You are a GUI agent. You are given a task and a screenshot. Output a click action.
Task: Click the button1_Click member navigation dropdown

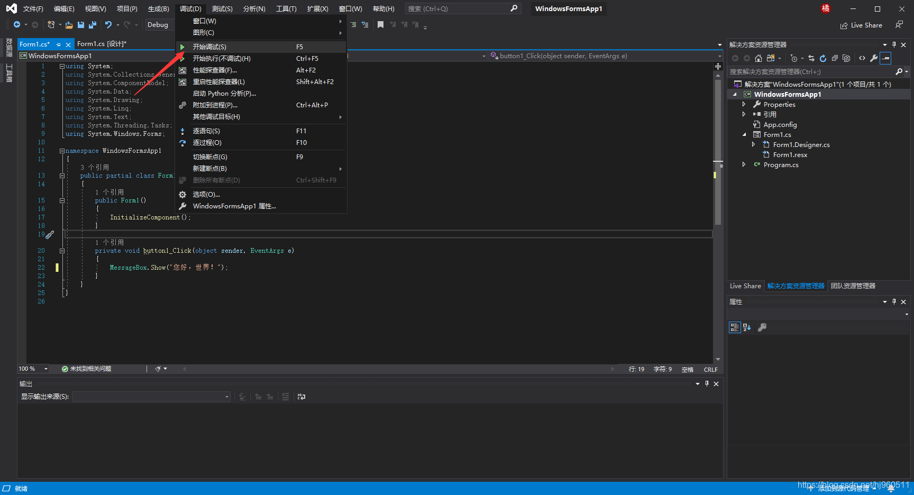pos(606,56)
